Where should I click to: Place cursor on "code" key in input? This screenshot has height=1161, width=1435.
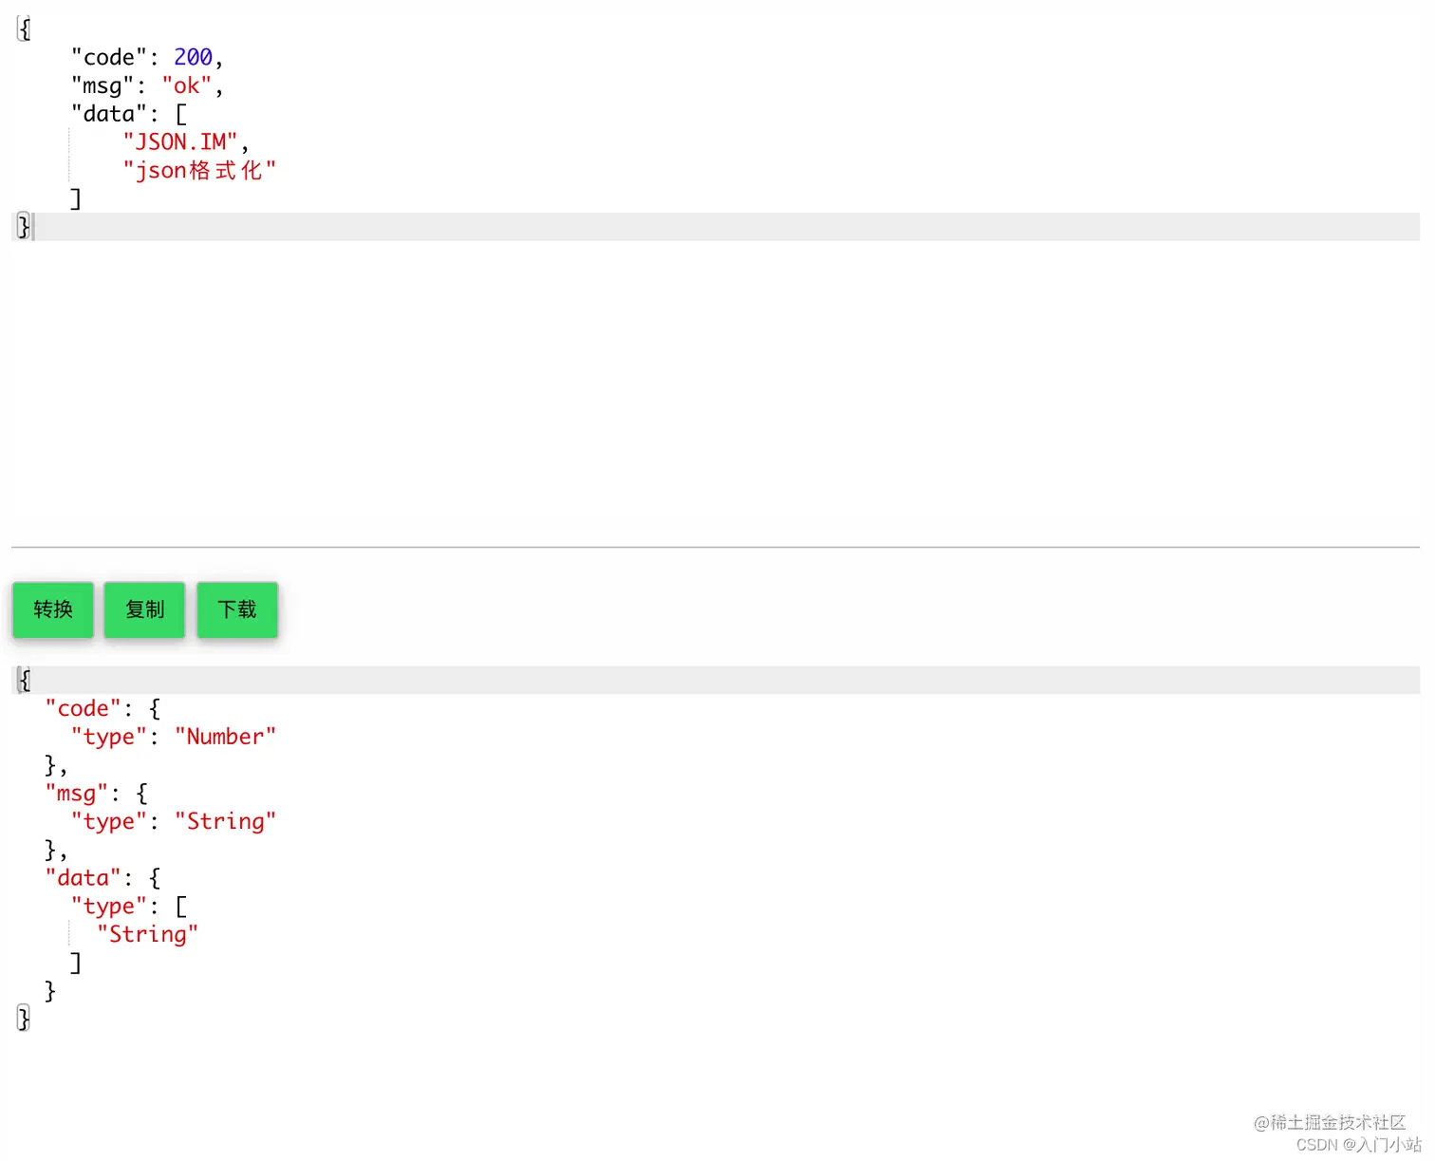click(x=109, y=58)
